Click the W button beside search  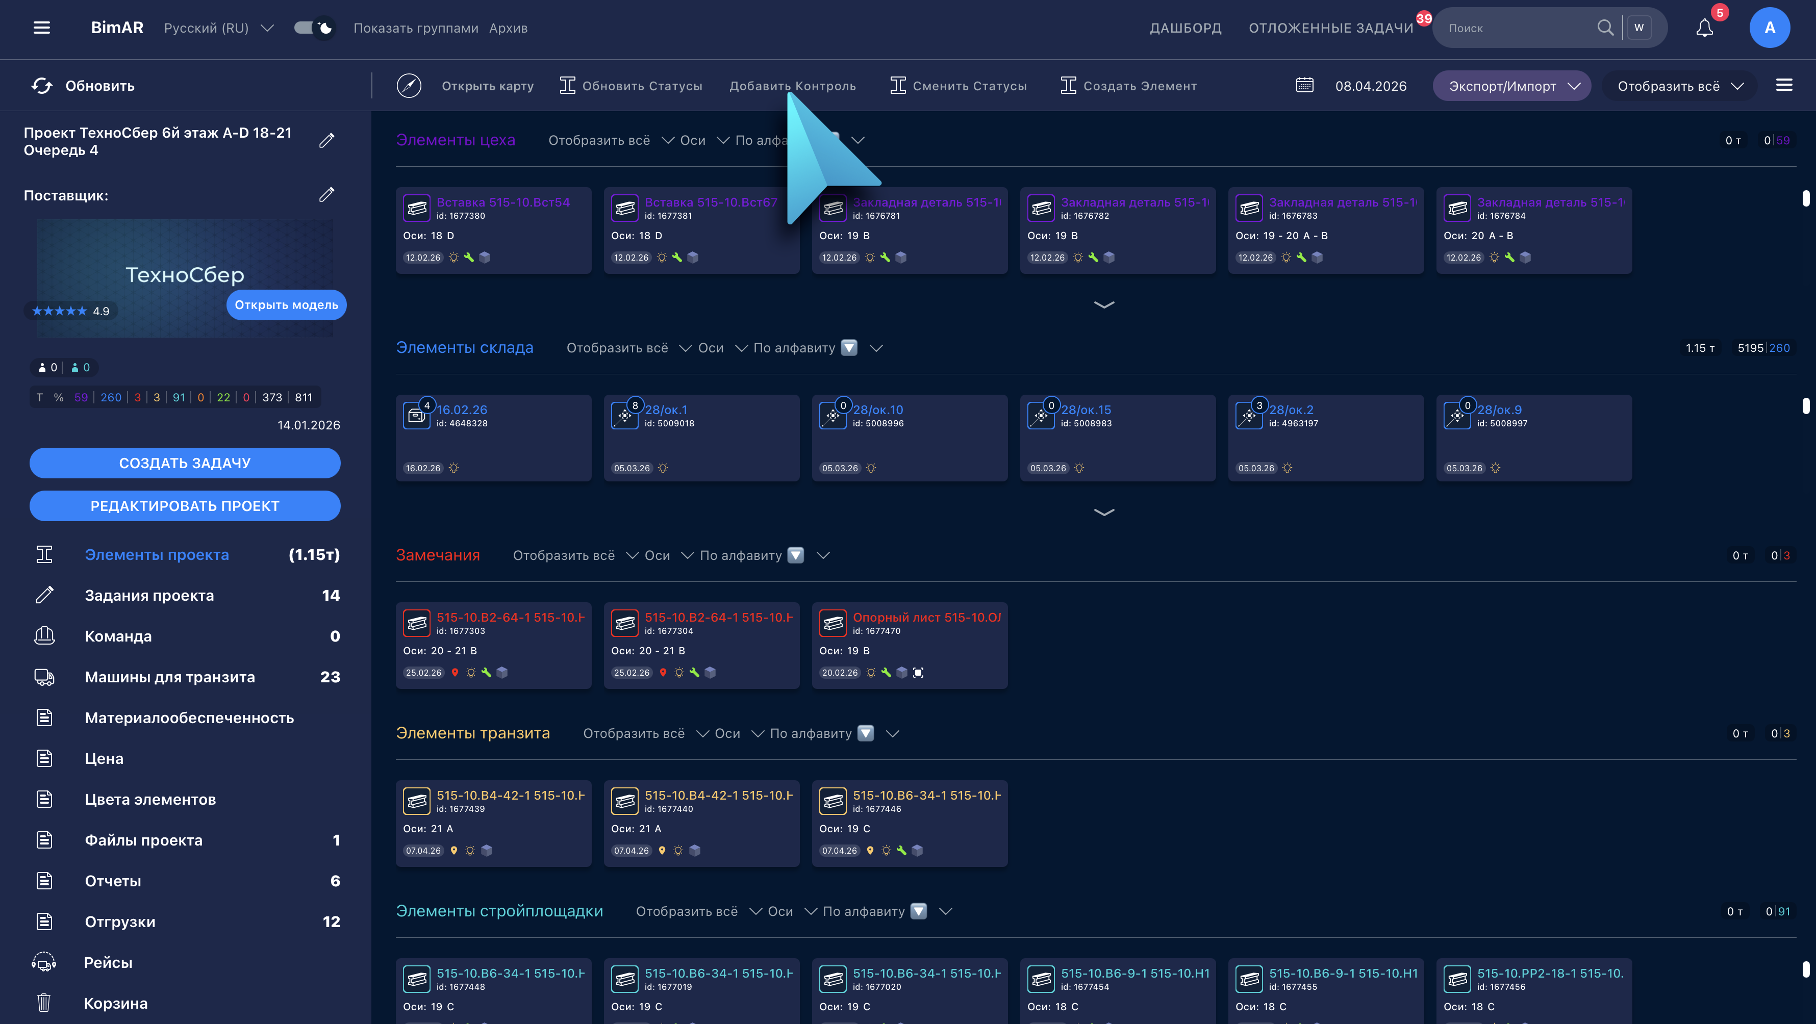coord(1639,28)
